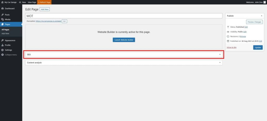Launch the Website Builder
267x121 pixels.
point(124,40)
